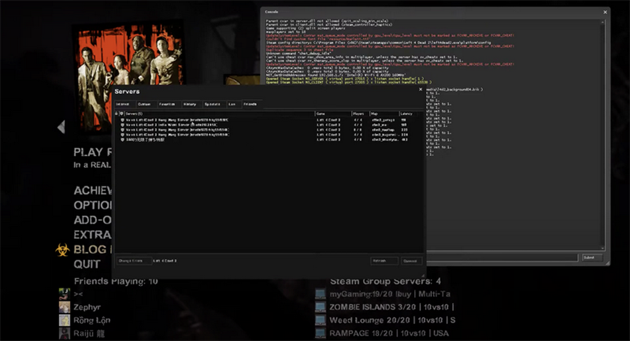Viewport: 630px width, 341px height.
Task: Click the Console window resize grip
Action: coord(608,263)
